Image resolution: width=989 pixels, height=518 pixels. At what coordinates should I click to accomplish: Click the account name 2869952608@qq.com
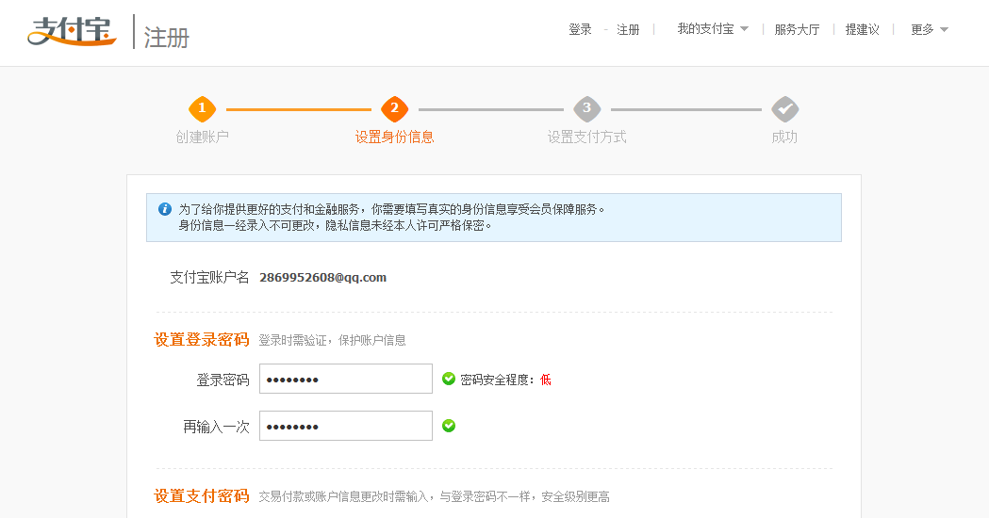[323, 277]
